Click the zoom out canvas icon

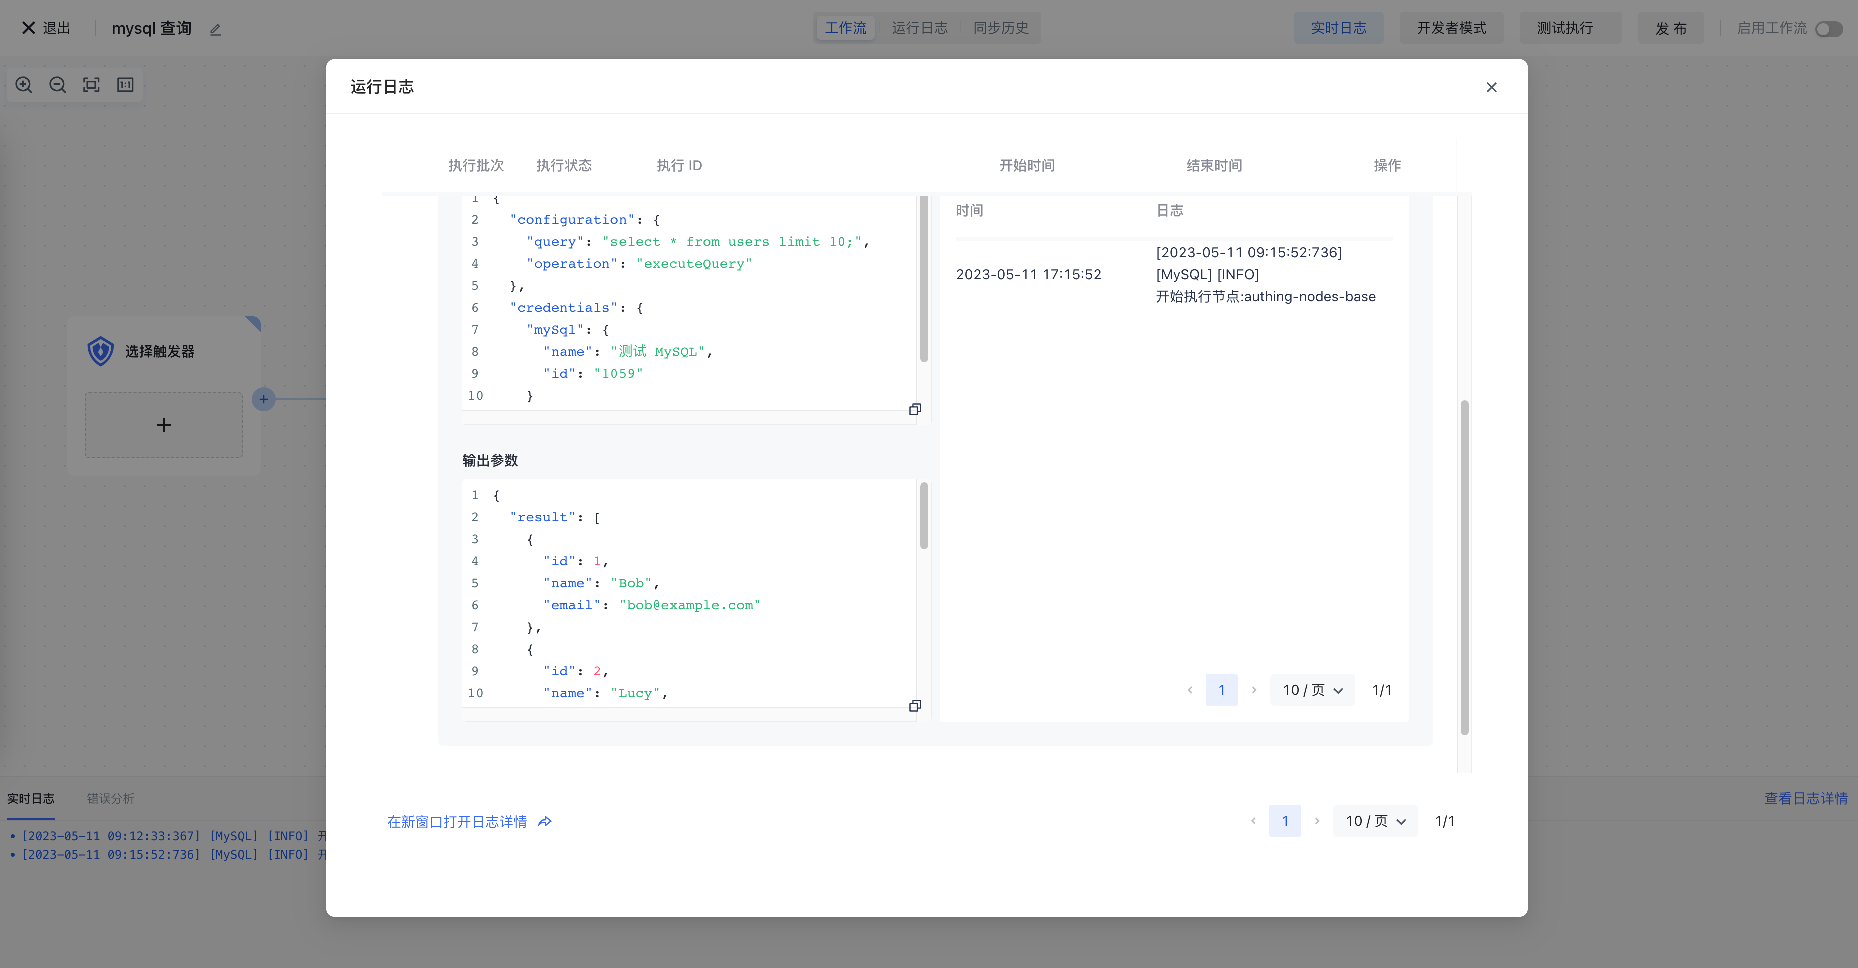(58, 85)
